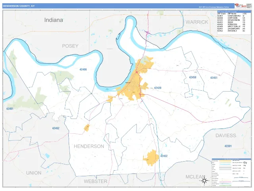
Task: Click ROBARDS row in ZIP index table
Action: click(x=232, y=24)
